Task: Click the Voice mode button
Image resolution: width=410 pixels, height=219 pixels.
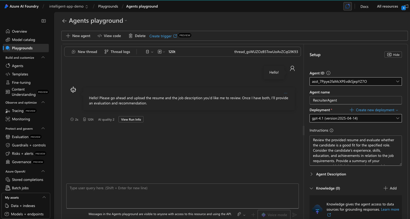Action: (x=274, y=215)
